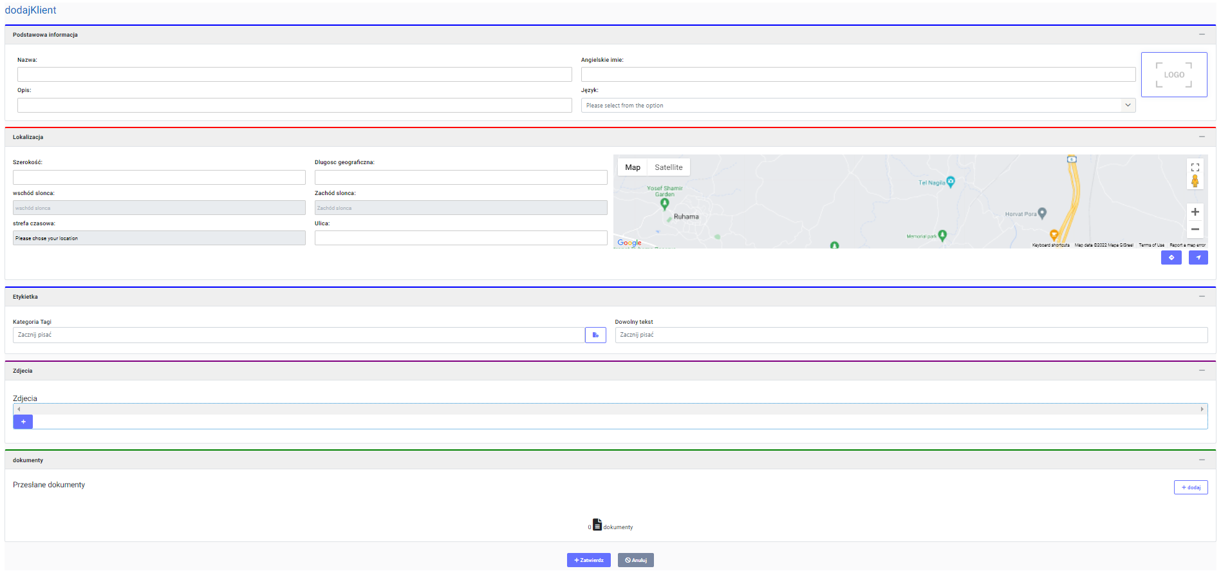Toggle the map fullscreen view

1195,167
